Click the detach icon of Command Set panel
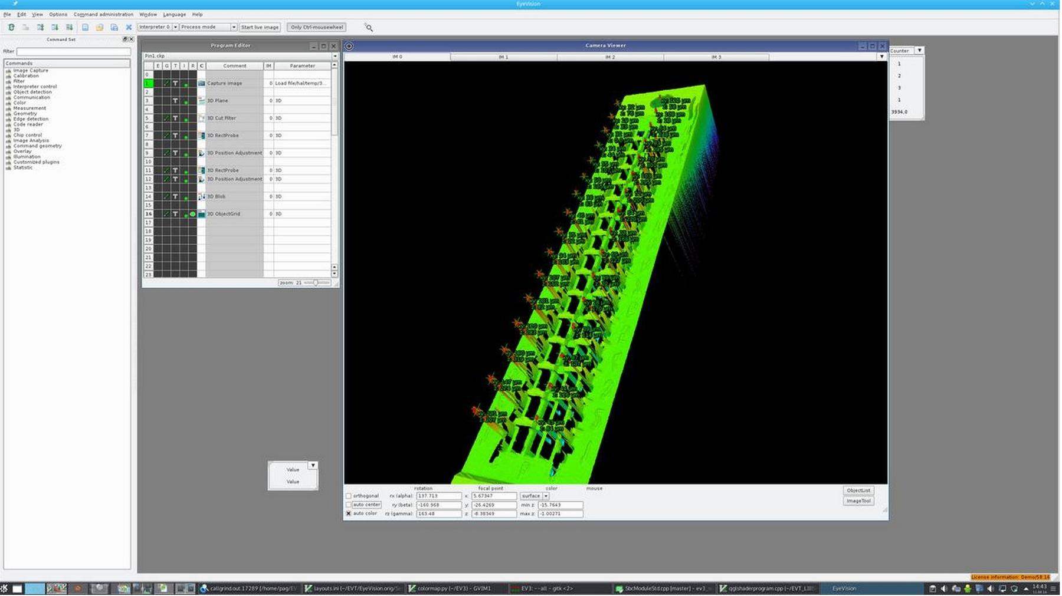 (x=125, y=39)
